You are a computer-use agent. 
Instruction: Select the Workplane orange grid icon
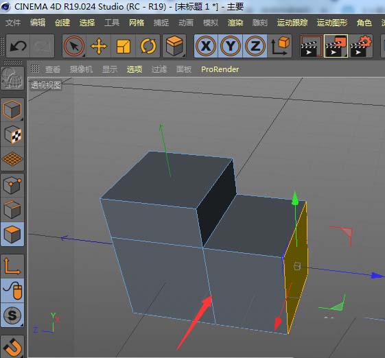12,159
